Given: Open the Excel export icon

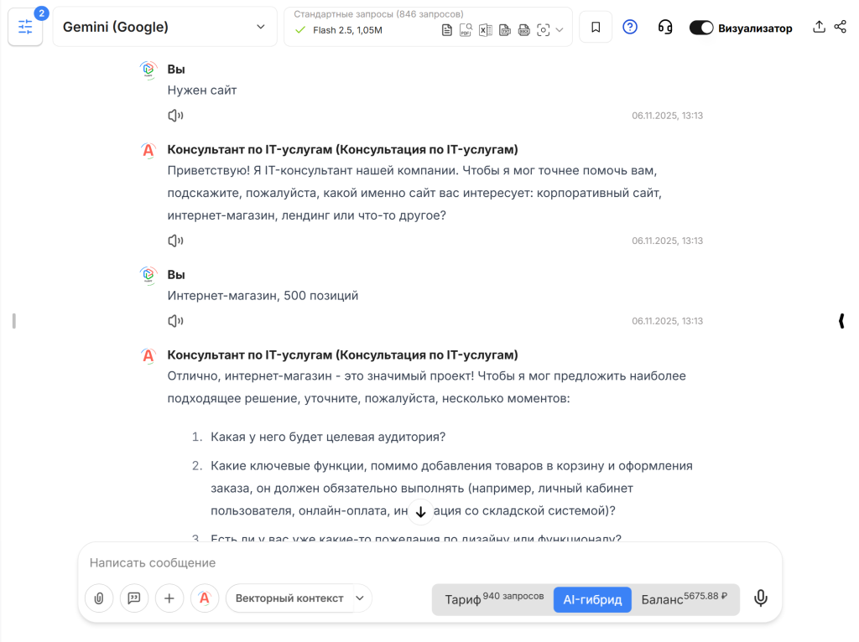Looking at the screenshot, I should click(485, 29).
